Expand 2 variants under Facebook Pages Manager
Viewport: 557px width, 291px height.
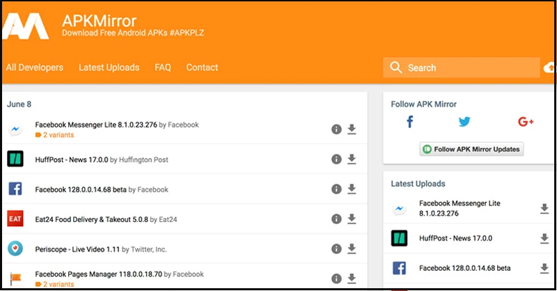[x=55, y=284]
